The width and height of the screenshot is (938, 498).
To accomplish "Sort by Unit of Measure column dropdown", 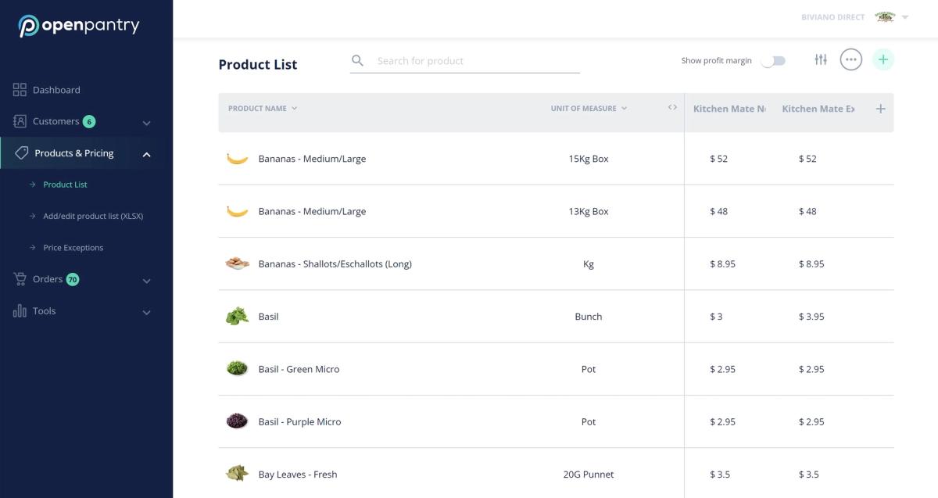I will [624, 109].
